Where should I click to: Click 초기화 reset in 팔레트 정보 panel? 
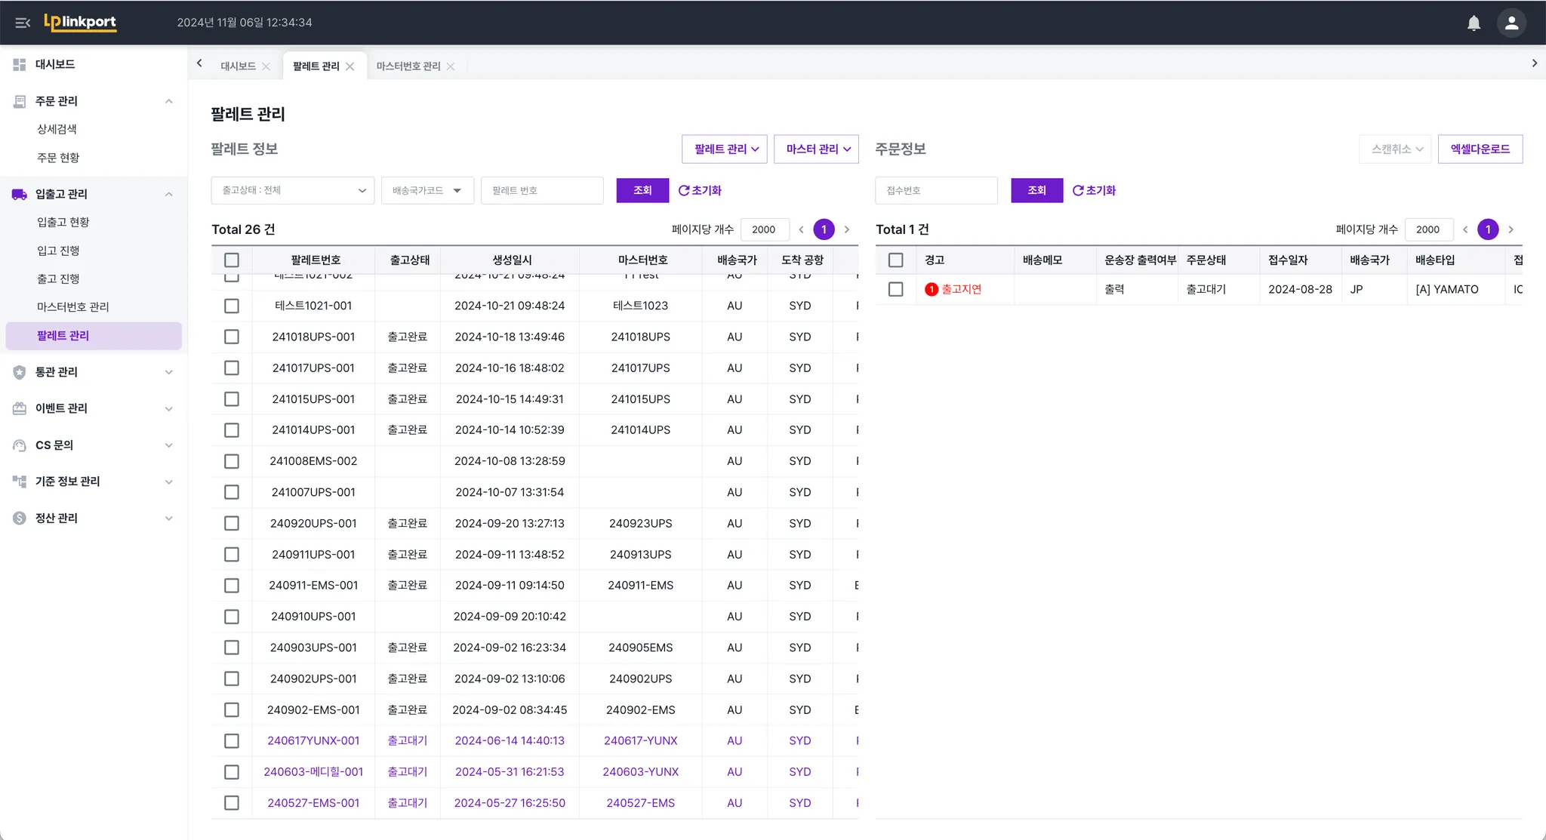[700, 190]
